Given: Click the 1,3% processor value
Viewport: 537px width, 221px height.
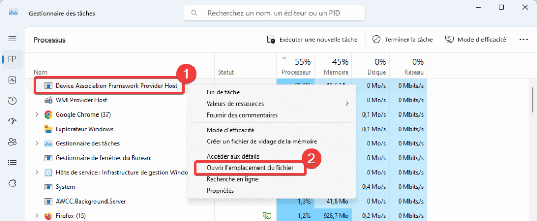Looking at the screenshot, I should pos(305,201).
